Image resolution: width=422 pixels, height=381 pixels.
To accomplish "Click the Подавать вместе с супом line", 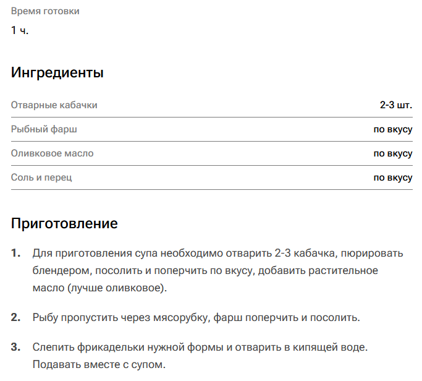I will 99,364.
